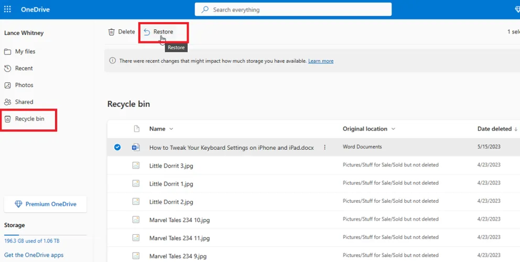This screenshot has height=262, width=520.
Task: Uncheck the selected Word document checkbox
Action: point(117,147)
